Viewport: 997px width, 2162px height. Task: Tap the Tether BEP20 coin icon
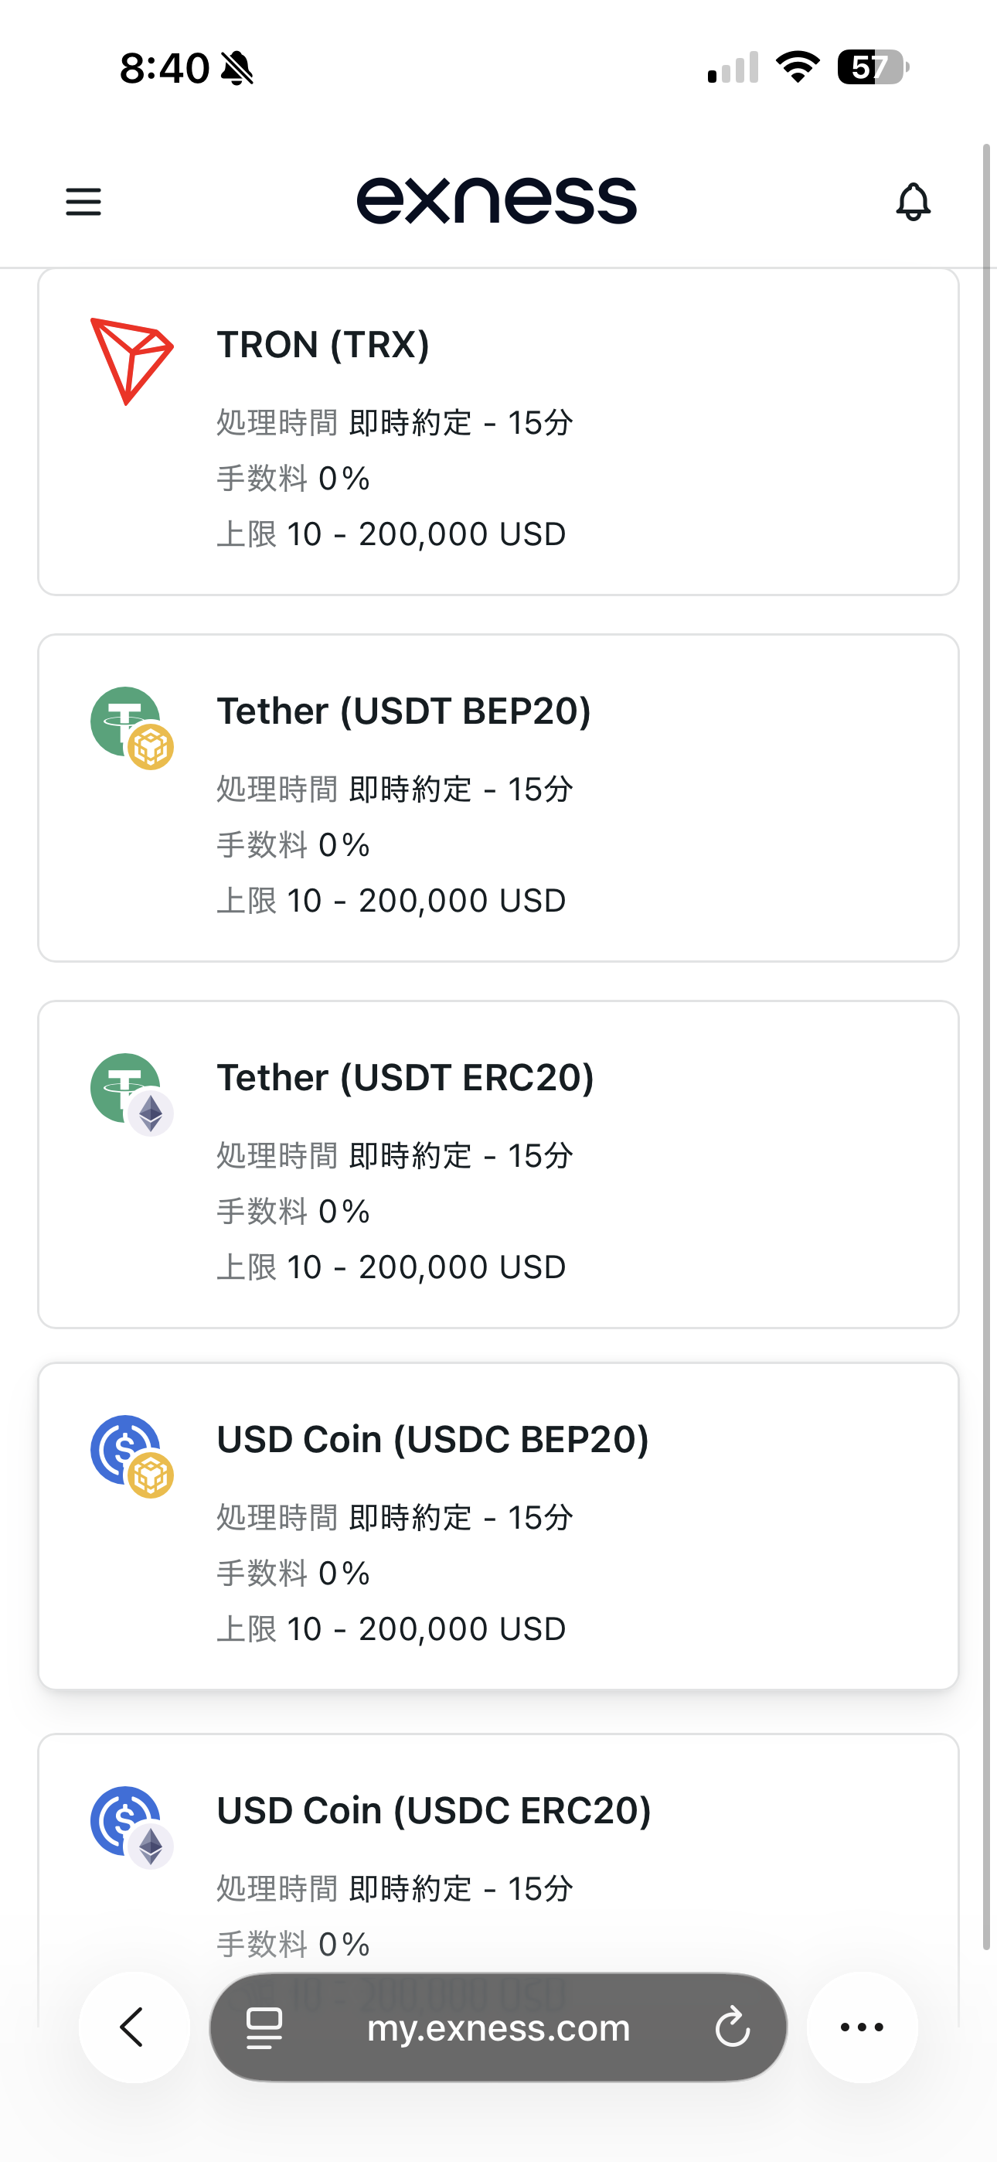[x=131, y=728]
